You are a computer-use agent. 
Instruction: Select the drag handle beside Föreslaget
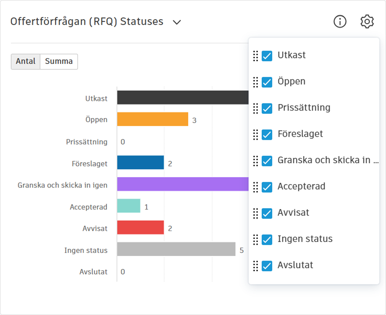tap(256, 134)
